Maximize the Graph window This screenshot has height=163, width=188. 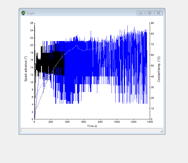click(x=150, y=13)
